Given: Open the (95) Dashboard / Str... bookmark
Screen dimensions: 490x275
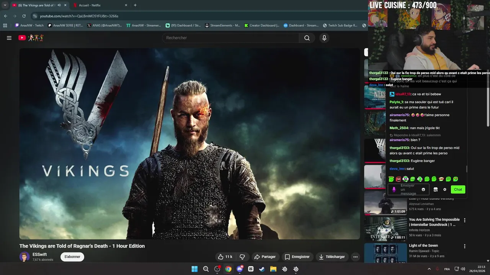Looking at the screenshot, I should tap(183, 26).
